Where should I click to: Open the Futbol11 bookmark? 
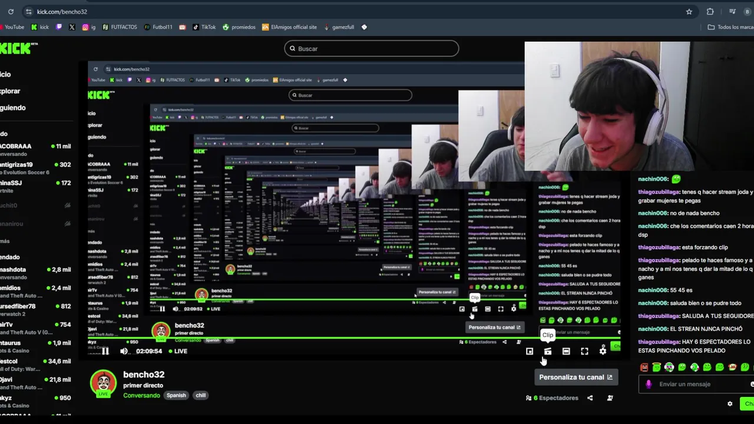tap(158, 27)
